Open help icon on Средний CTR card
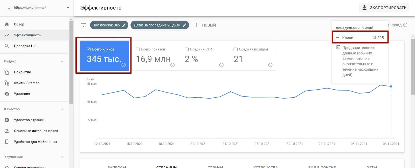 pos(221,65)
